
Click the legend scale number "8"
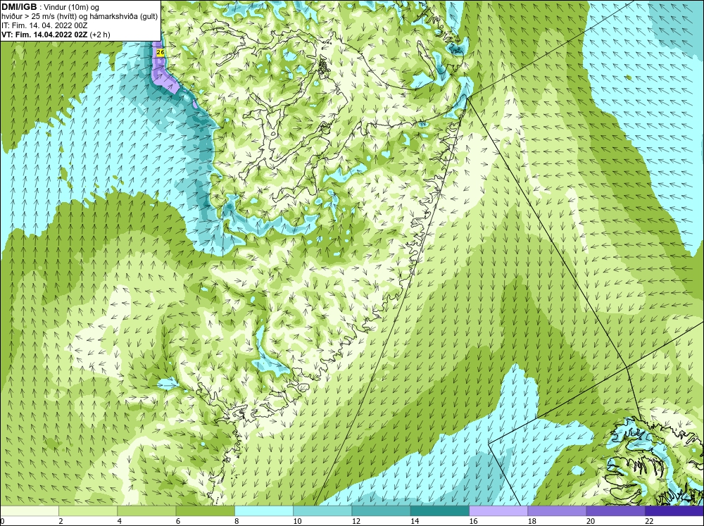[237, 521]
